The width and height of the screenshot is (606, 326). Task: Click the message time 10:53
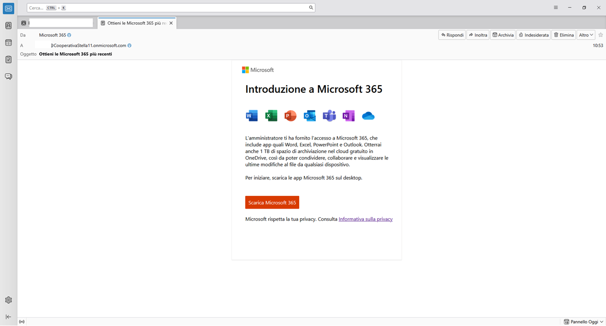tap(598, 45)
